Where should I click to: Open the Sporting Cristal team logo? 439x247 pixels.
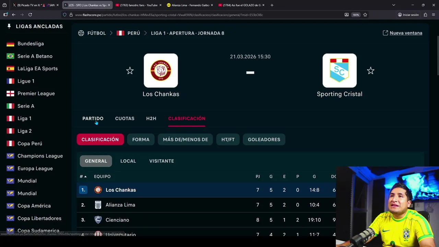pos(340,70)
